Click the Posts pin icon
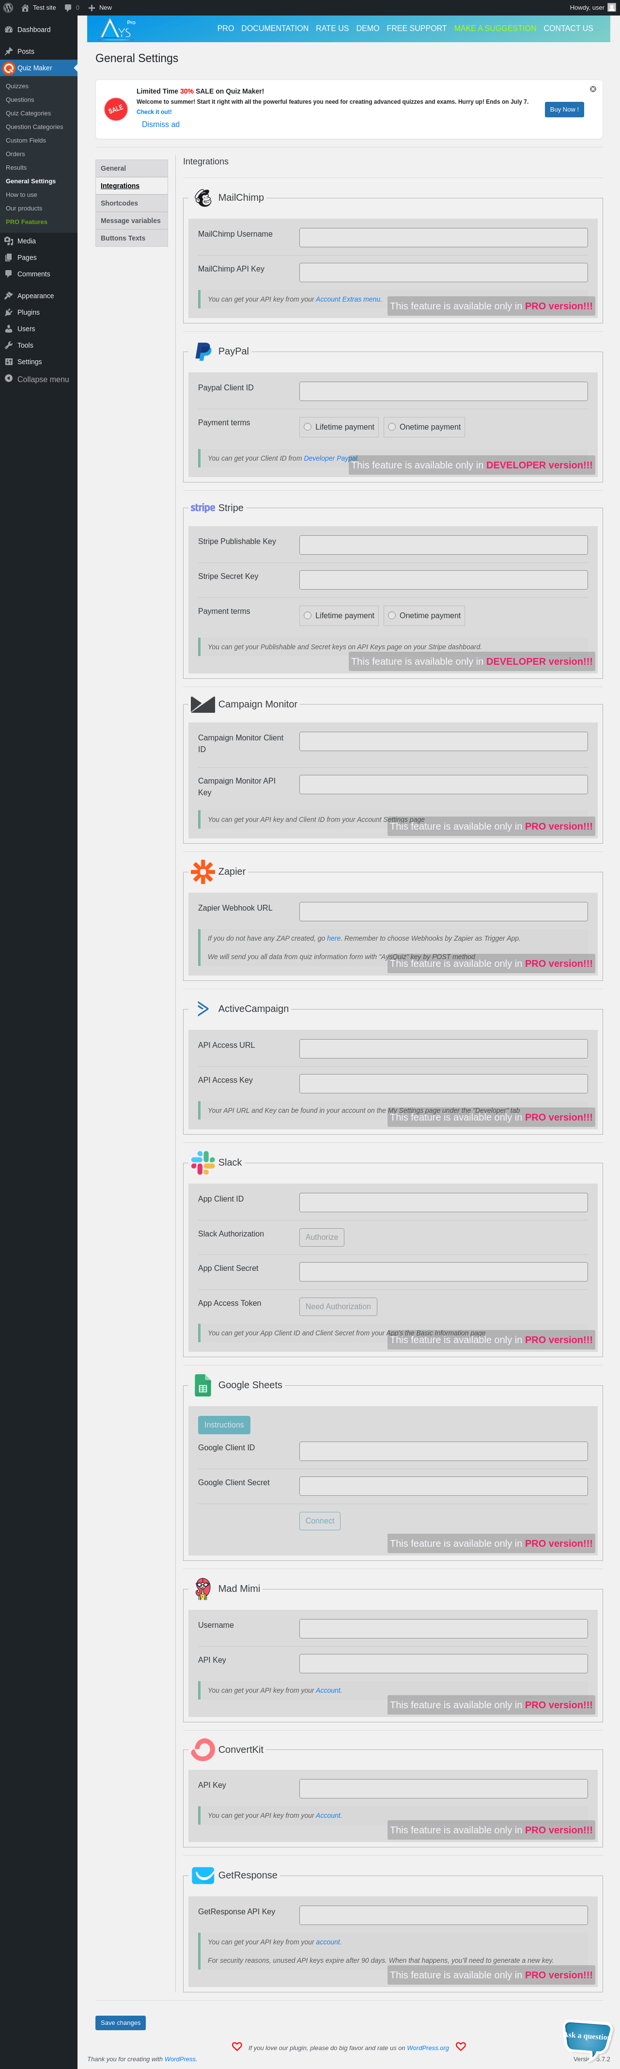The width and height of the screenshot is (620, 2069). tap(9, 51)
